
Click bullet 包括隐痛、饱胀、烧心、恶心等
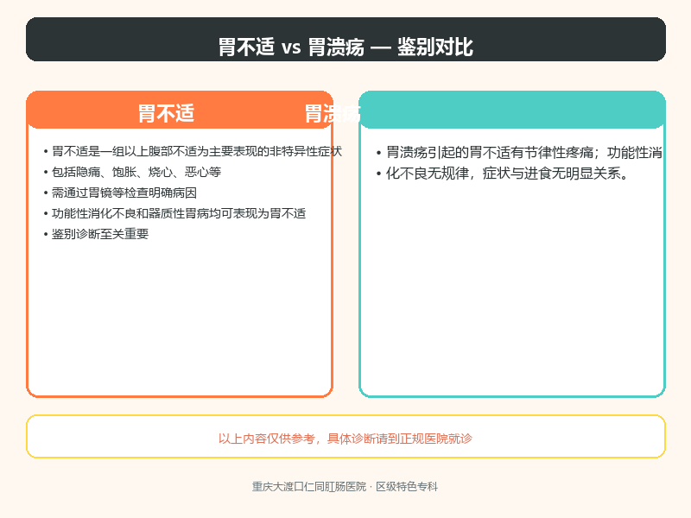[136, 172]
